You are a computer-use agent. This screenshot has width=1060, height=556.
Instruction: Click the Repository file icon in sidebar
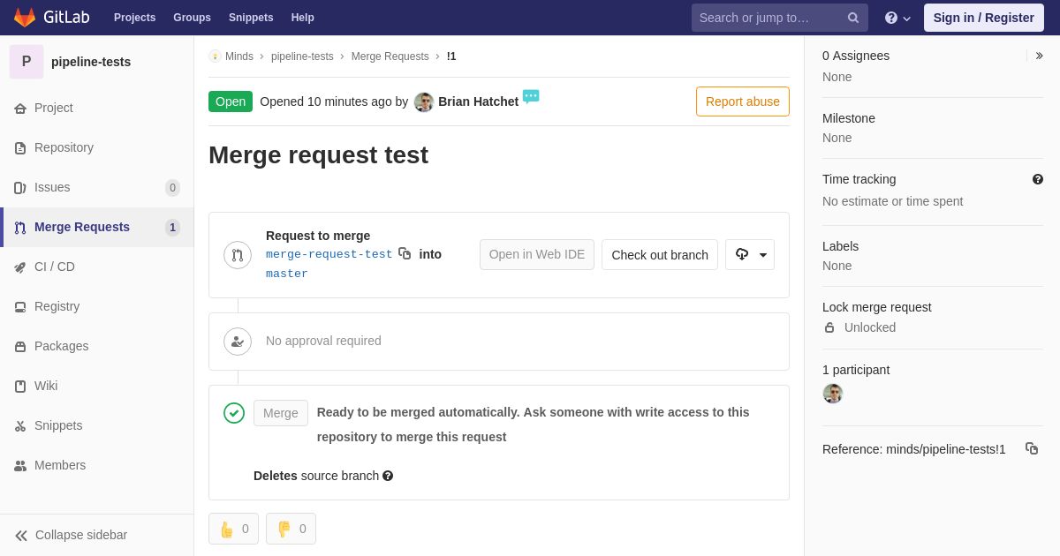tap(20, 148)
